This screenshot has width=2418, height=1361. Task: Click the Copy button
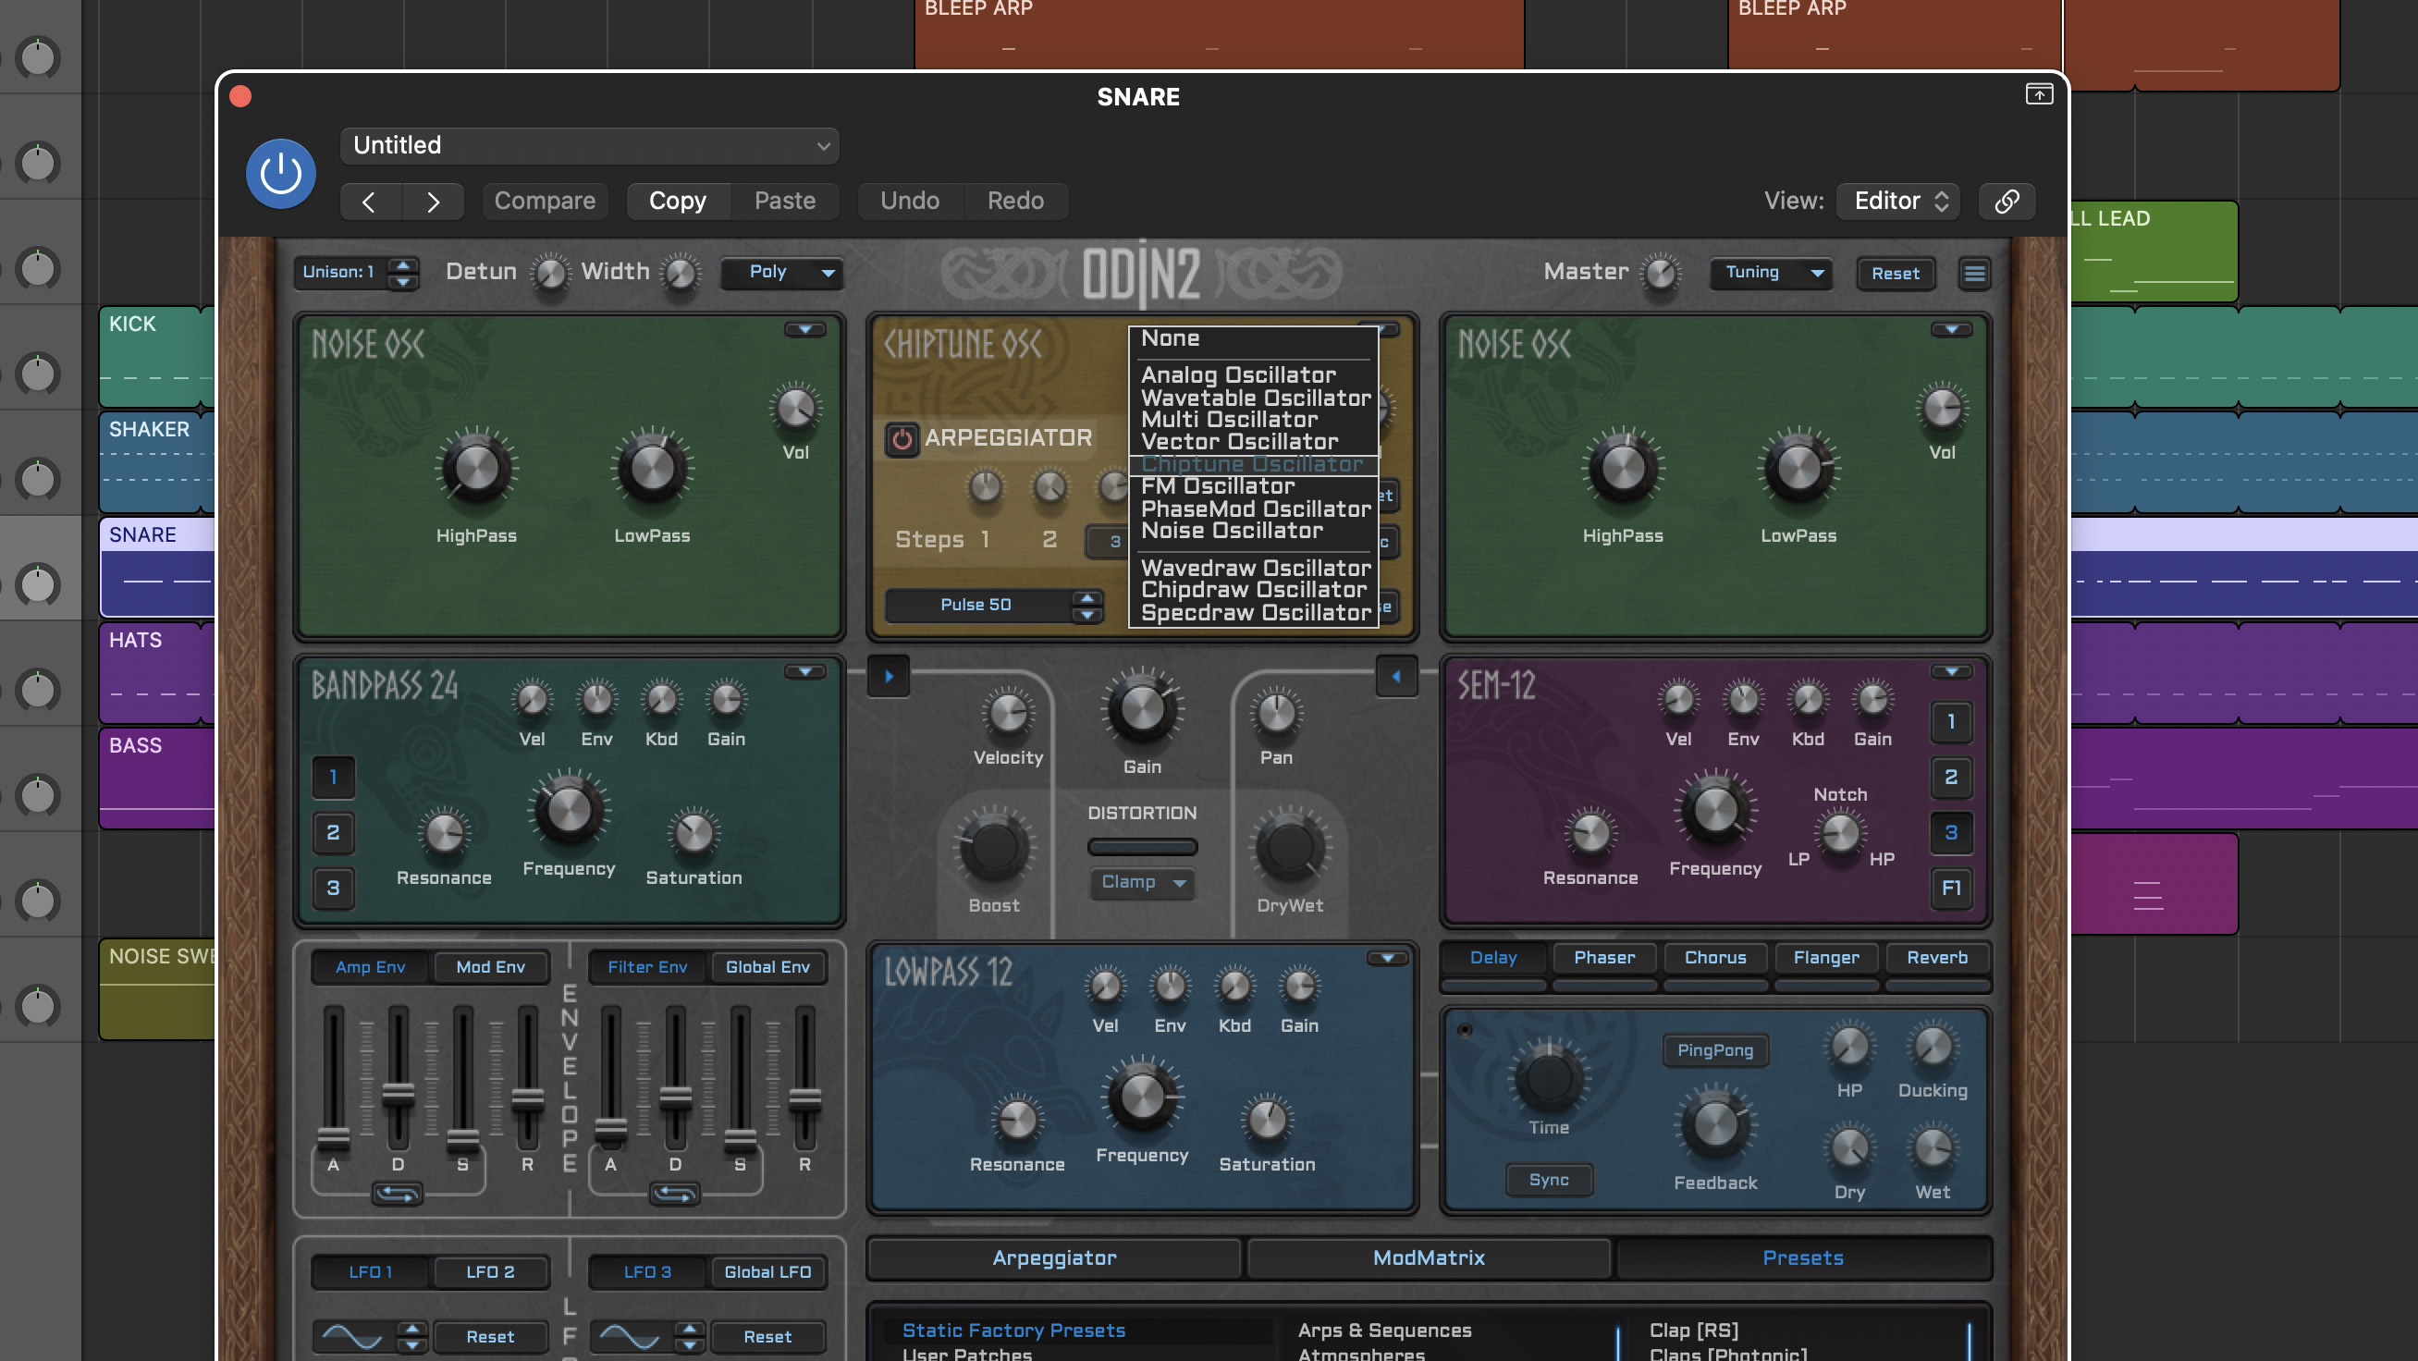[677, 201]
